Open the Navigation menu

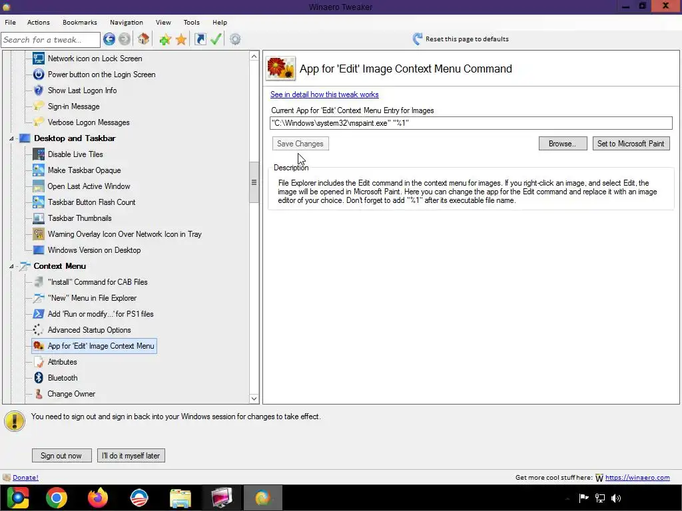[x=126, y=22]
